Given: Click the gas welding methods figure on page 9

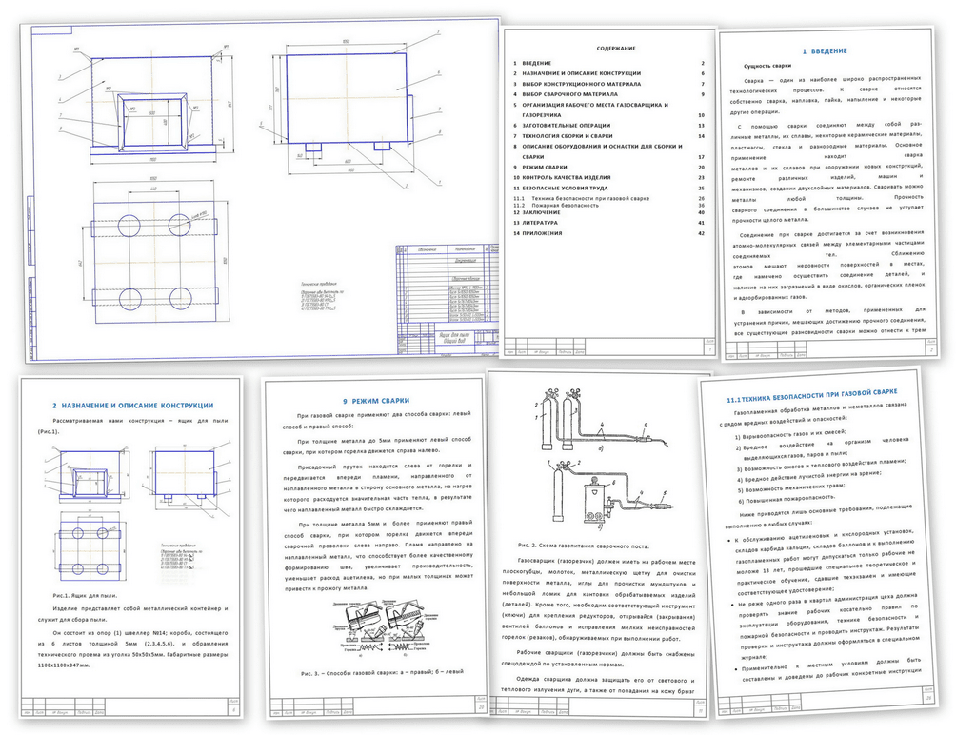Looking at the screenshot, I should tap(384, 629).
